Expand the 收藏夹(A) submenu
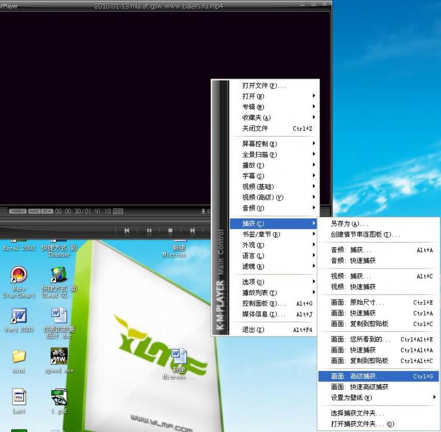The width and height of the screenshot is (441, 432). pos(273,118)
